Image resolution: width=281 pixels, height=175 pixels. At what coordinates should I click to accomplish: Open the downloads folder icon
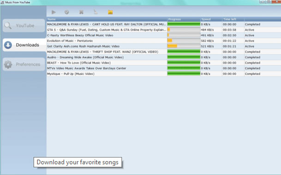(x=110, y=12)
